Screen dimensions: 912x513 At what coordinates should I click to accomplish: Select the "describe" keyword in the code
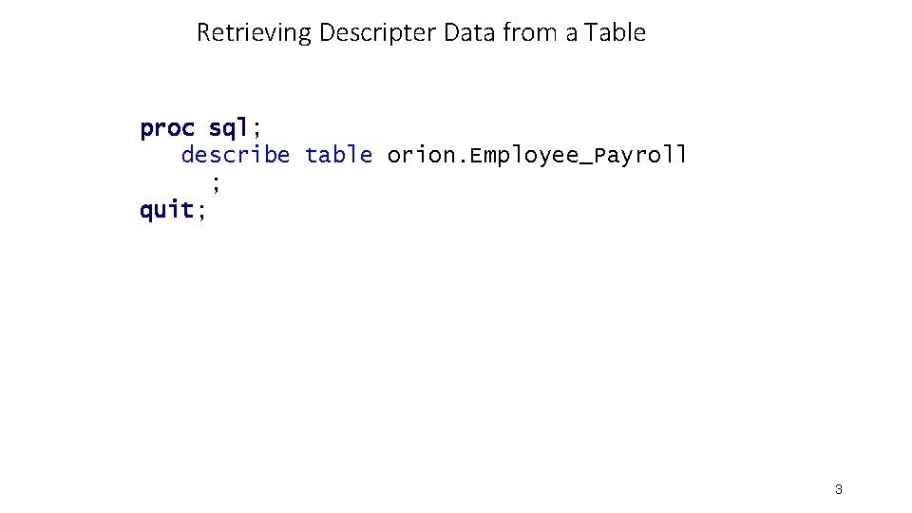(236, 155)
